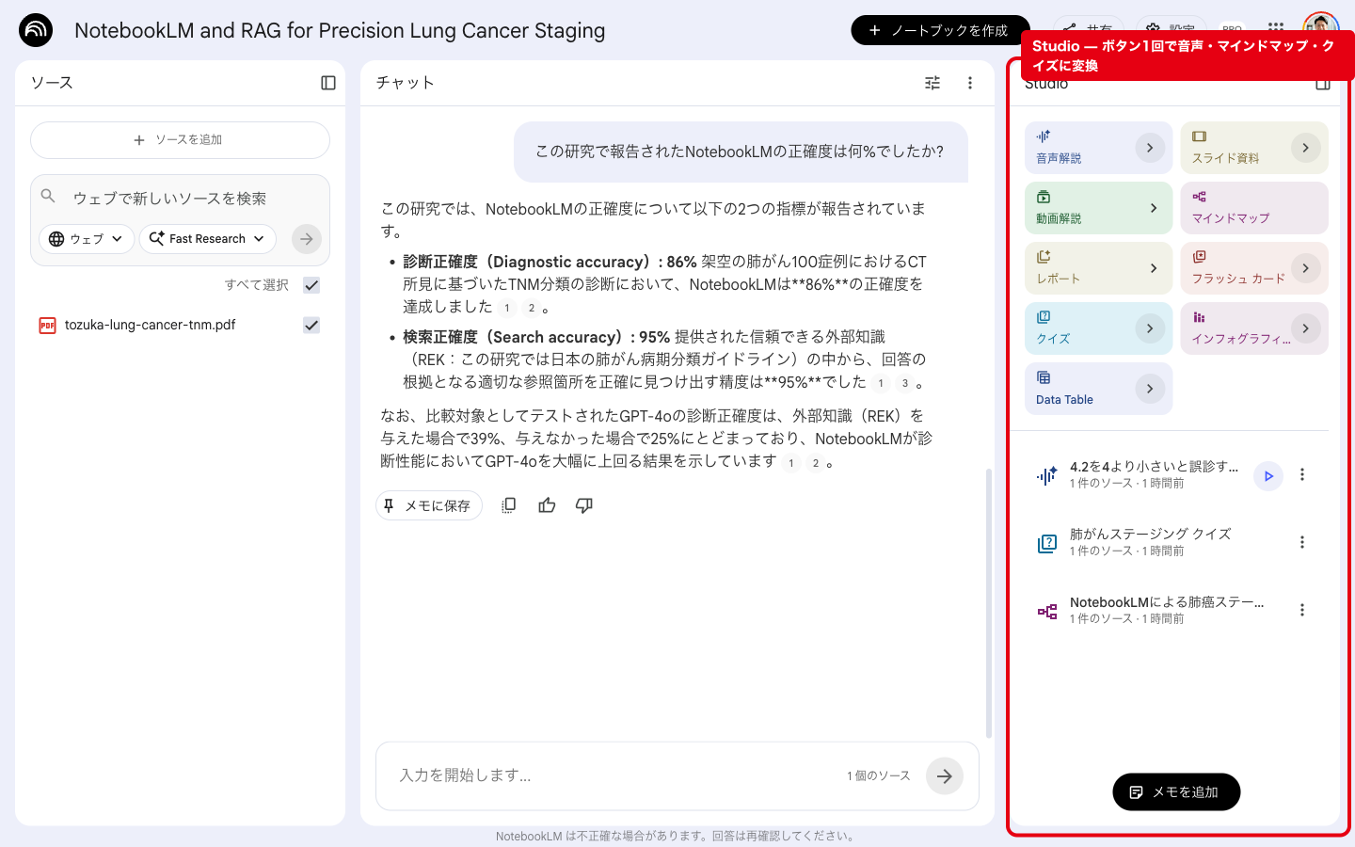This screenshot has width=1355, height=847.
Task: Open chat more options menu
Action: 970,83
